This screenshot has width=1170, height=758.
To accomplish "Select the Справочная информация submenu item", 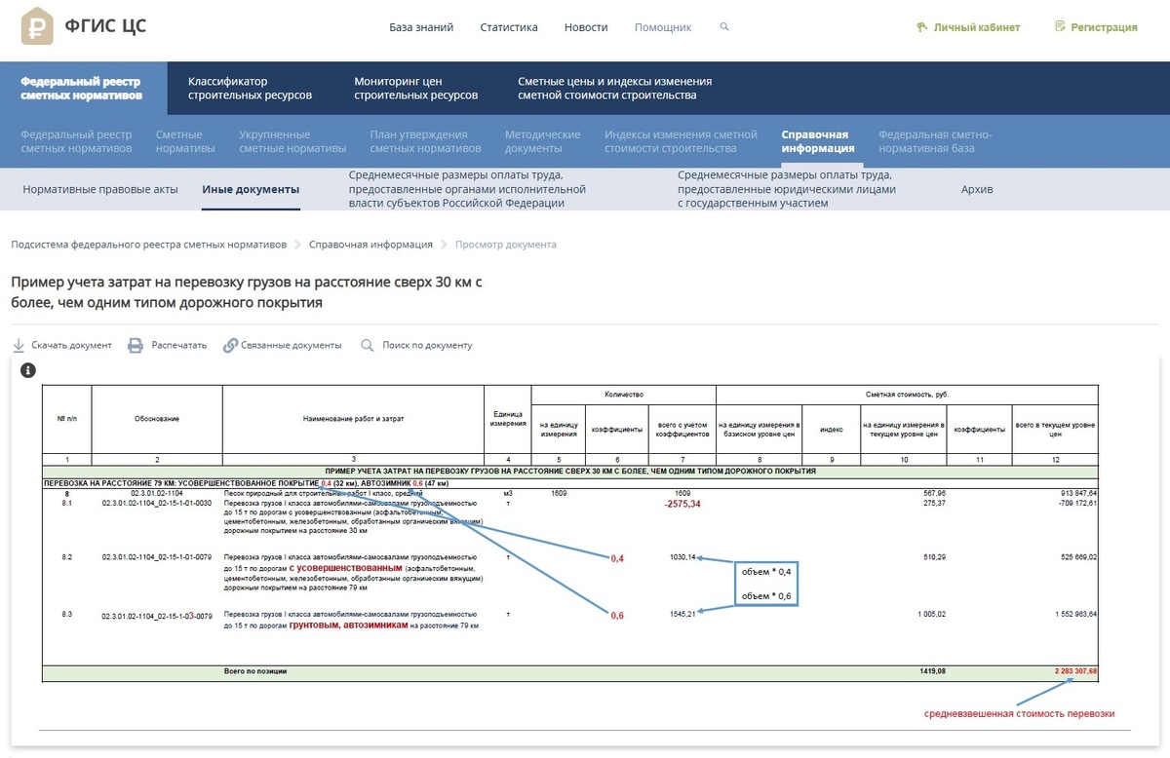I will (818, 141).
